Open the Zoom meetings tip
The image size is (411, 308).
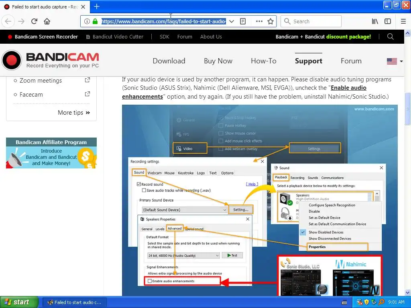[41, 80]
